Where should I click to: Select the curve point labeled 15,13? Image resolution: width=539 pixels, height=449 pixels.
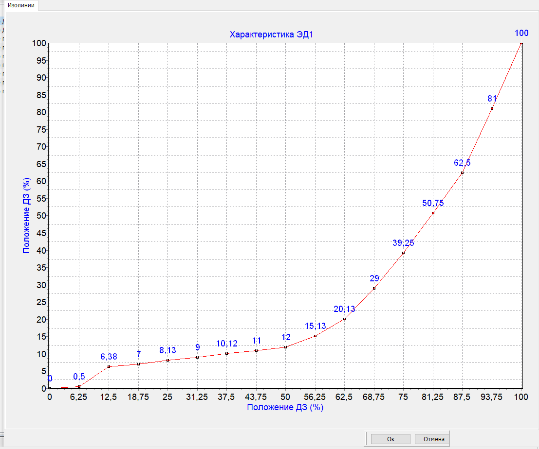(x=315, y=336)
